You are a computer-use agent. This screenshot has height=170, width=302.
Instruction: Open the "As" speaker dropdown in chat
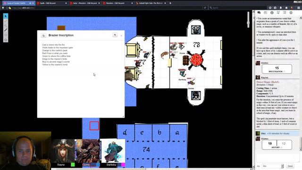[273, 166]
